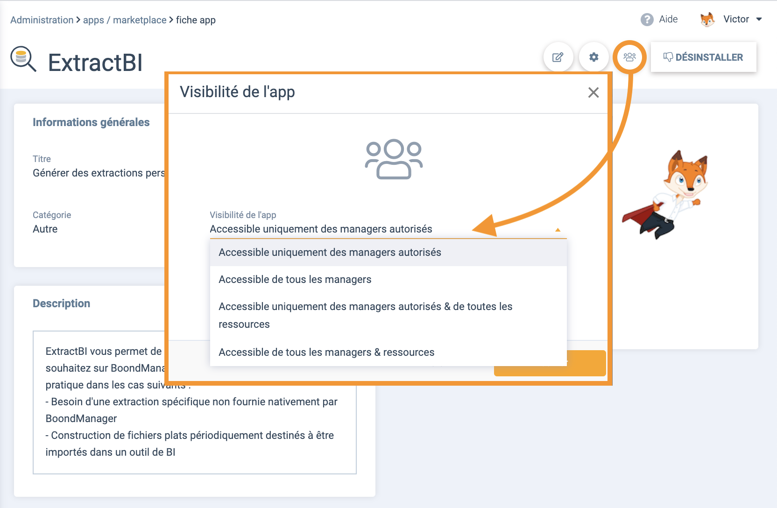Click the Visibilité de l'app select field
777x508 pixels.
tap(383, 229)
